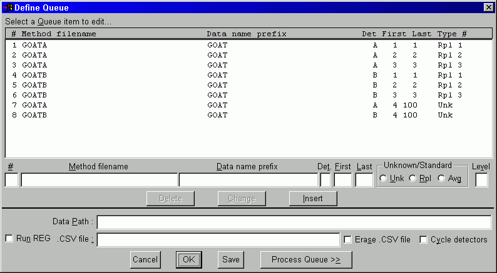Choose the Unk radio button
The width and height of the screenshot is (497, 273).
tap(383, 179)
